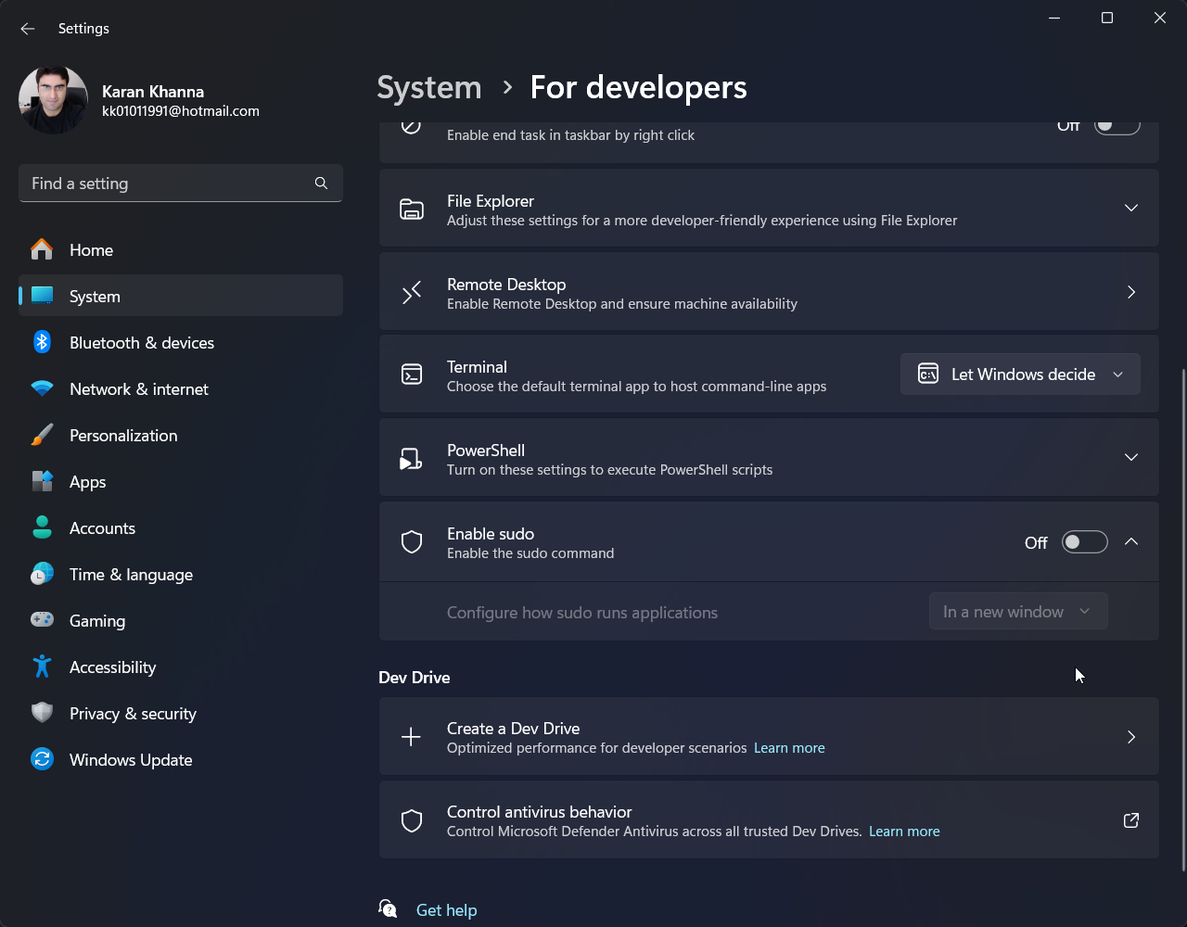
Task: Click the Accessibility figure icon
Action: point(42,667)
